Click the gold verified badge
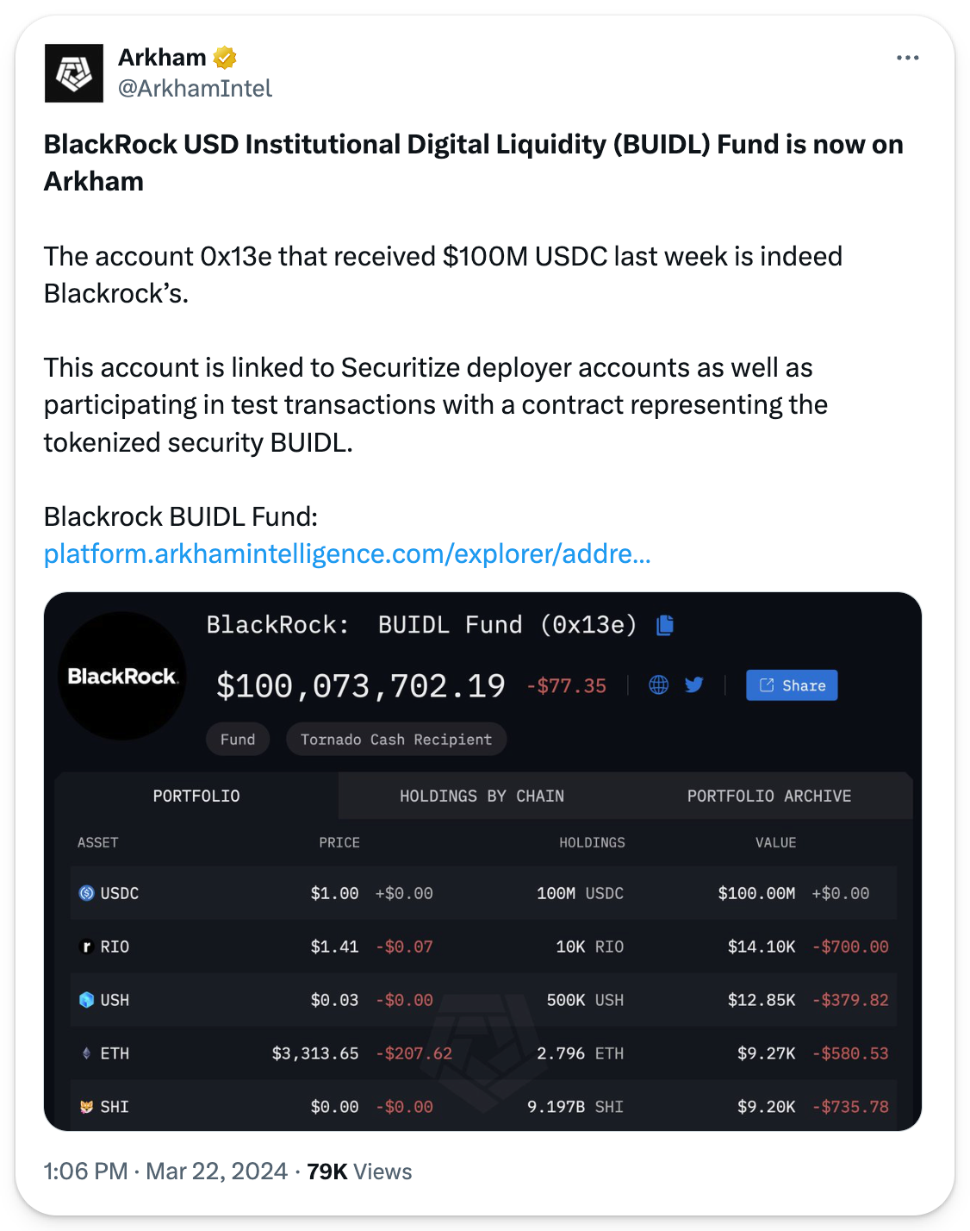The height and width of the screenshot is (1231, 970). [x=225, y=58]
